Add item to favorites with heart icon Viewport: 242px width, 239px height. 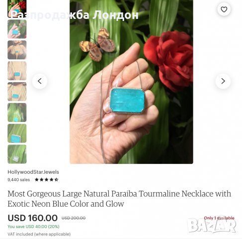[224, 9]
